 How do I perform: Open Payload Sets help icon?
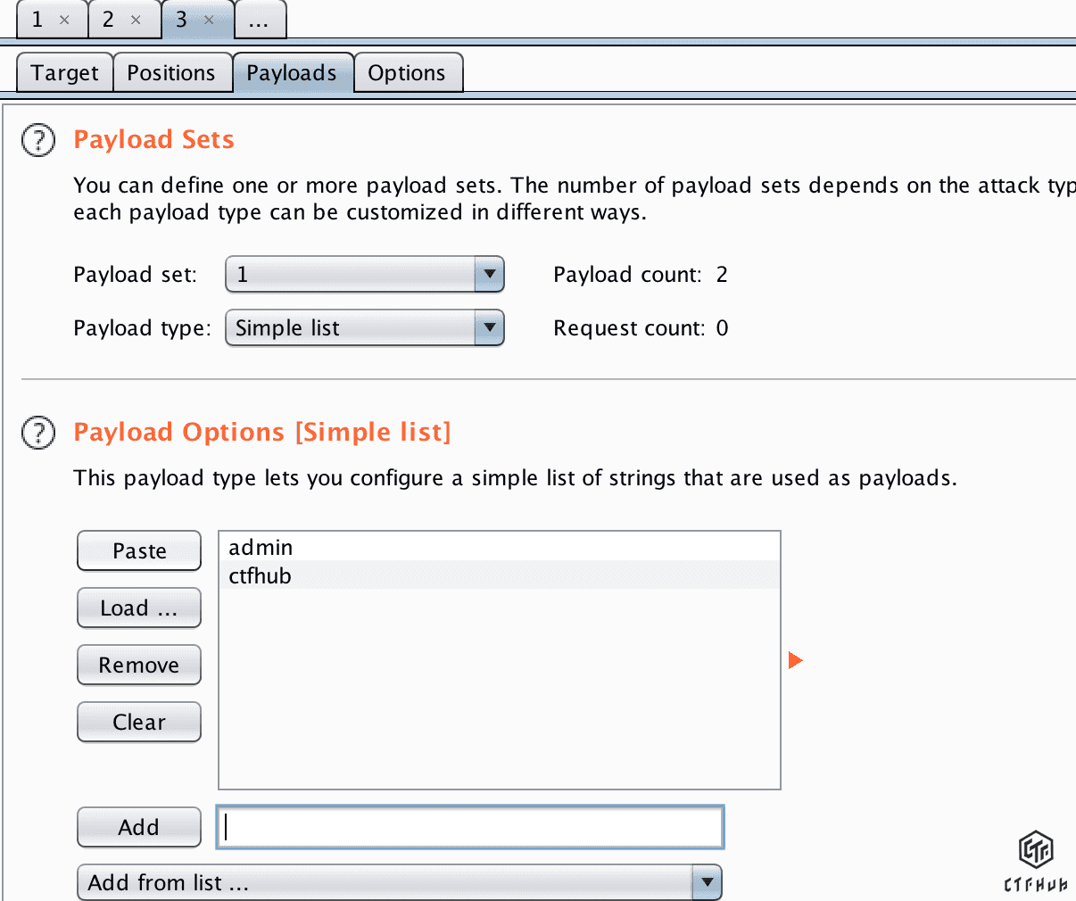point(38,140)
